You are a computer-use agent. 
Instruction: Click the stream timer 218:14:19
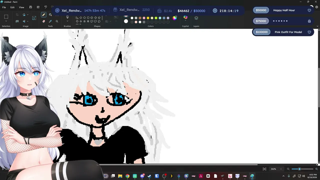coord(229,11)
